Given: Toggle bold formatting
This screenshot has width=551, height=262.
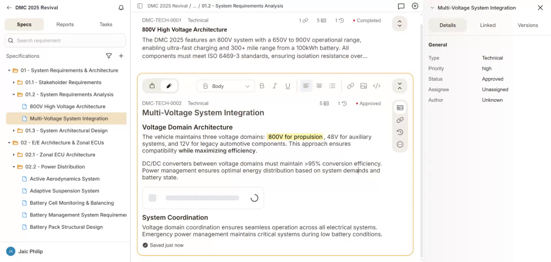Looking at the screenshot, I should pyautogui.click(x=262, y=86).
